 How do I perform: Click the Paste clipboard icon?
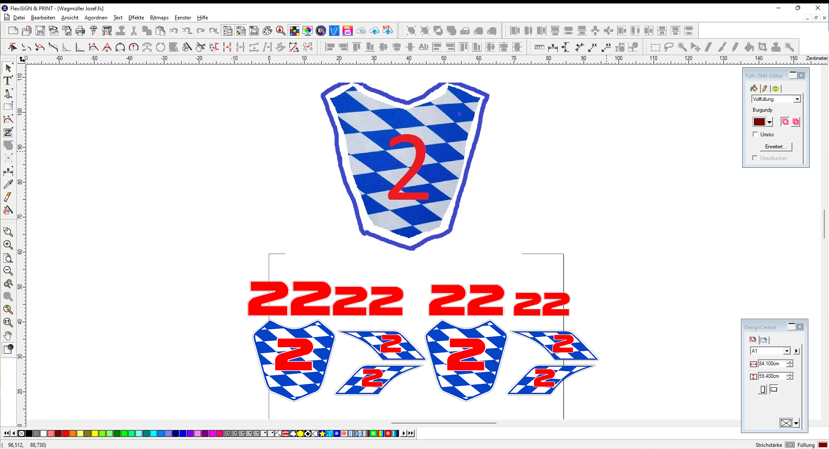click(x=160, y=31)
